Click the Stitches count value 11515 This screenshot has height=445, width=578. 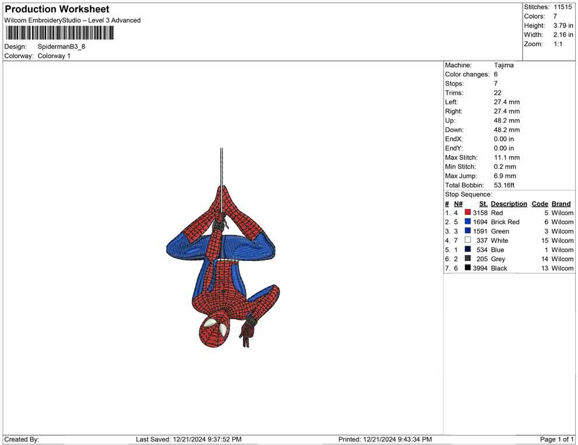coord(562,7)
